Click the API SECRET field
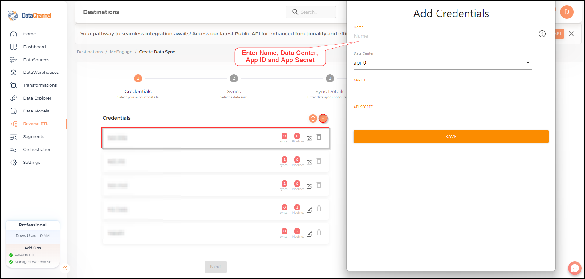This screenshot has height=279, width=585. tap(442, 117)
